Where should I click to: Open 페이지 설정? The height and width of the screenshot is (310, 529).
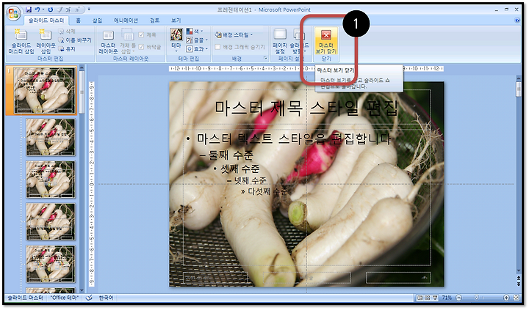click(x=280, y=41)
